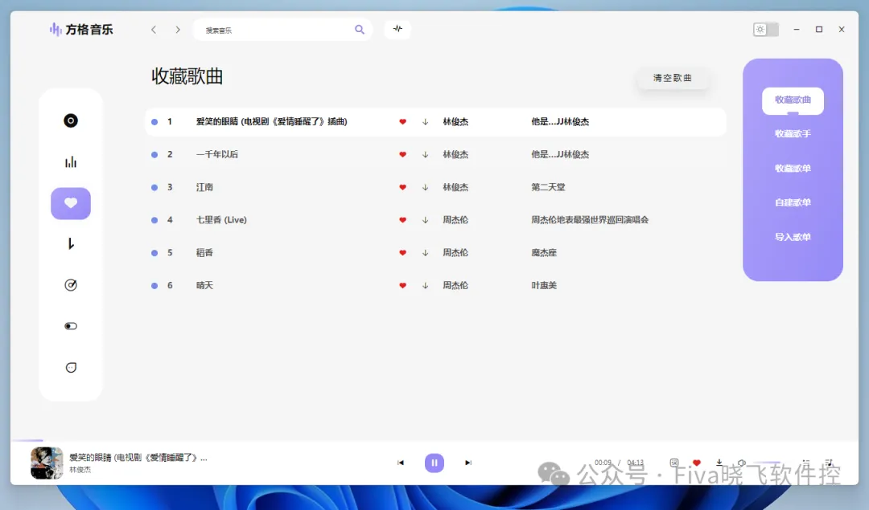This screenshot has height=510, width=869.
Task: Open artist 林俊杰 in the 江南 row
Action: pos(455,187)
